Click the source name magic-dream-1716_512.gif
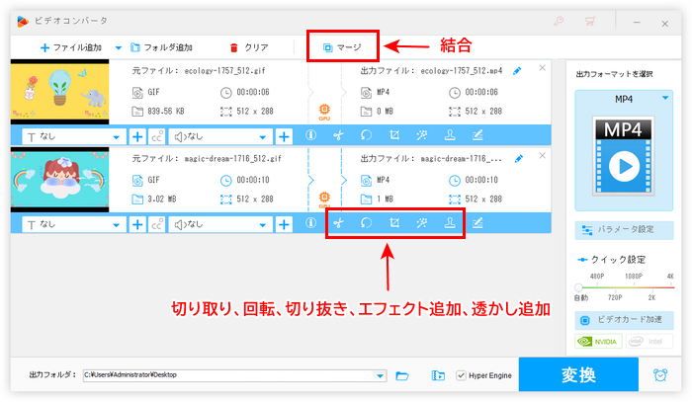Image resolution: width=692 pixels, height=402 pixels. tap(232, 159)
